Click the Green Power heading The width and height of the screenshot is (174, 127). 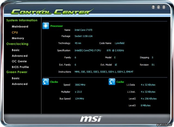(17, 72)
